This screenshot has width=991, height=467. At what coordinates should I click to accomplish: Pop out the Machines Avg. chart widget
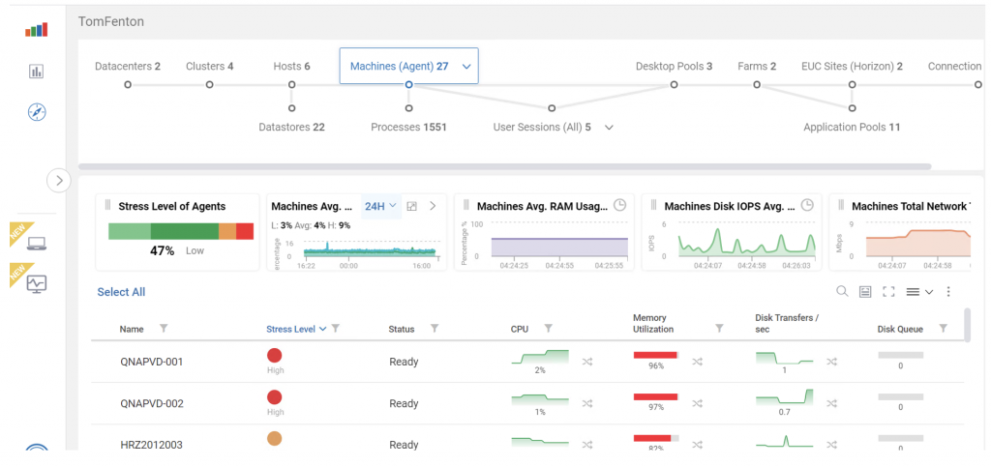[x=411, y=206]
